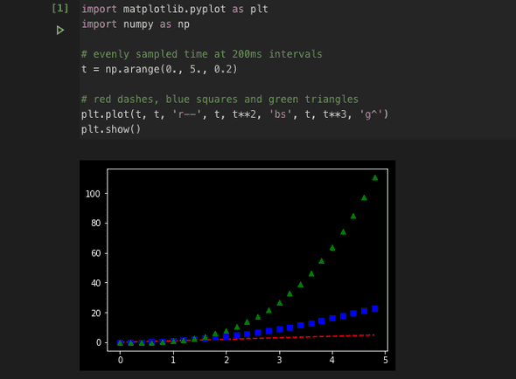The image size is (516, 379).
Task: Click the x-axis tick label 3
Action: click(x=279, y=361)
